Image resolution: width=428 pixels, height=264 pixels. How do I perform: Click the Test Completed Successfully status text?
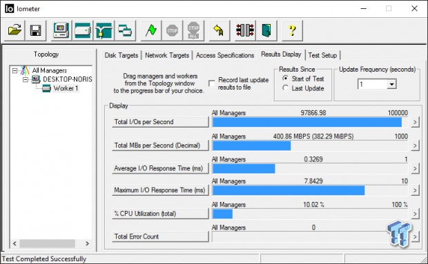pyautogui.click(x=44, y=258)
